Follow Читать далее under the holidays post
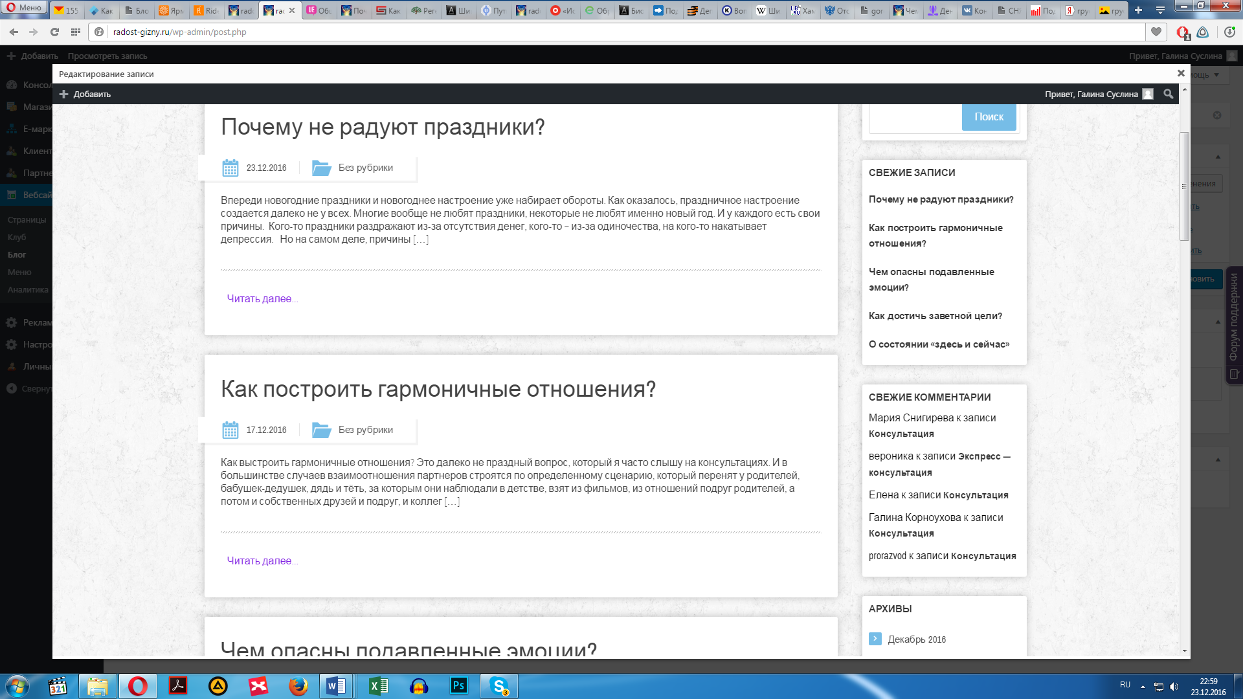This screenshot has height=699, width=1243. pos(262,298)
